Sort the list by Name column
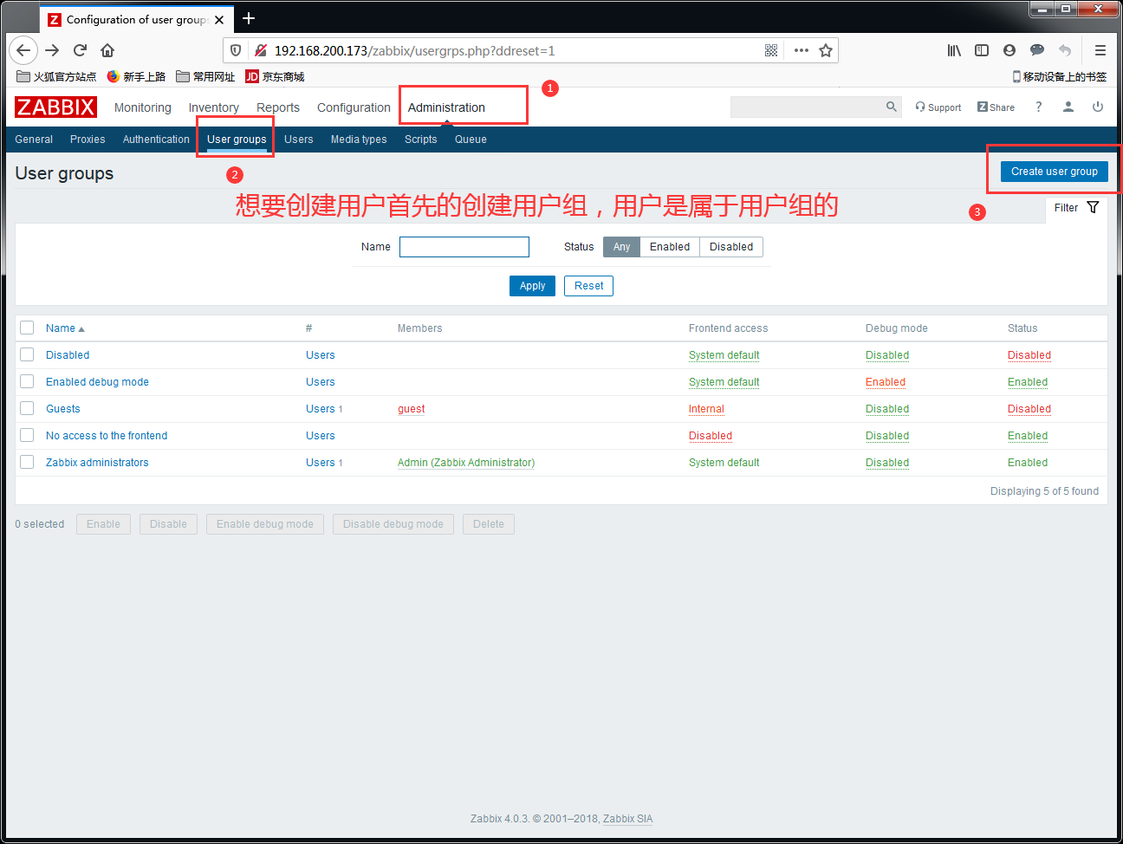1123x844 pixels. tap(61, 328)
